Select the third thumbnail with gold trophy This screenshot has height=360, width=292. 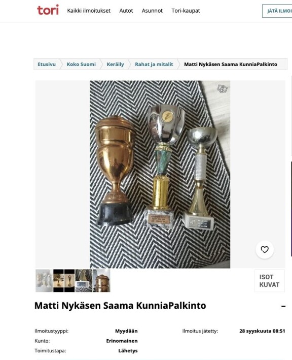coord(69,281)
